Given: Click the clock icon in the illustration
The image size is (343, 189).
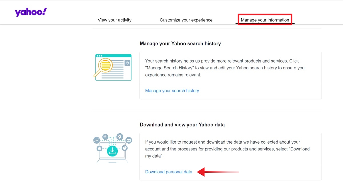Looking at the screenshot, I should 125,148.
